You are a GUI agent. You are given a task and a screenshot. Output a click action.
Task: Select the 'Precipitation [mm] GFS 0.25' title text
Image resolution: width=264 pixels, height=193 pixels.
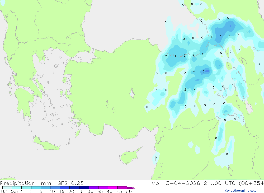[x=42, y=183]
